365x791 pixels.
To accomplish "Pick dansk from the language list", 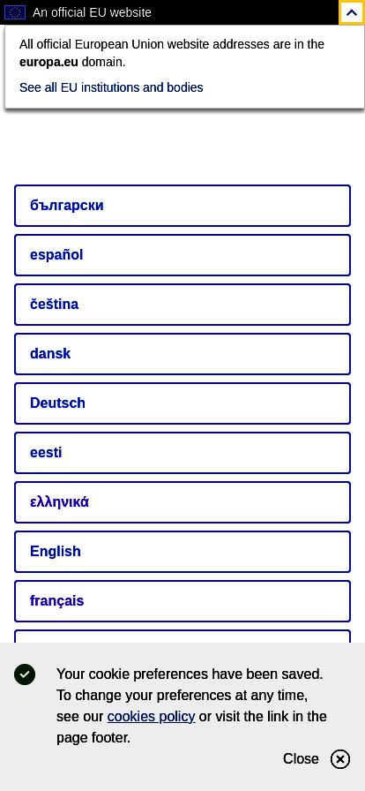I will (182, 354).
